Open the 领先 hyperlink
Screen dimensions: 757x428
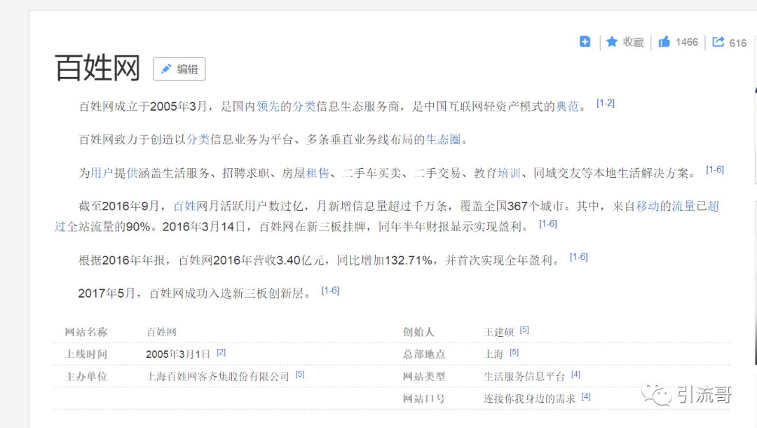[x=268, y=106]
